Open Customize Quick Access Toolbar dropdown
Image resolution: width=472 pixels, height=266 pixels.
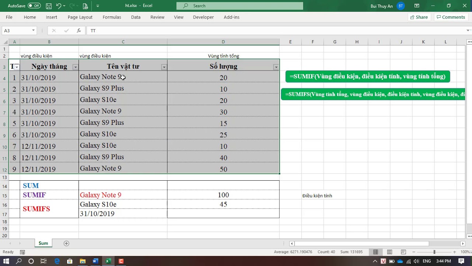98,6
